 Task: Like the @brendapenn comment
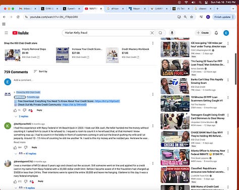tap(15, 181)
